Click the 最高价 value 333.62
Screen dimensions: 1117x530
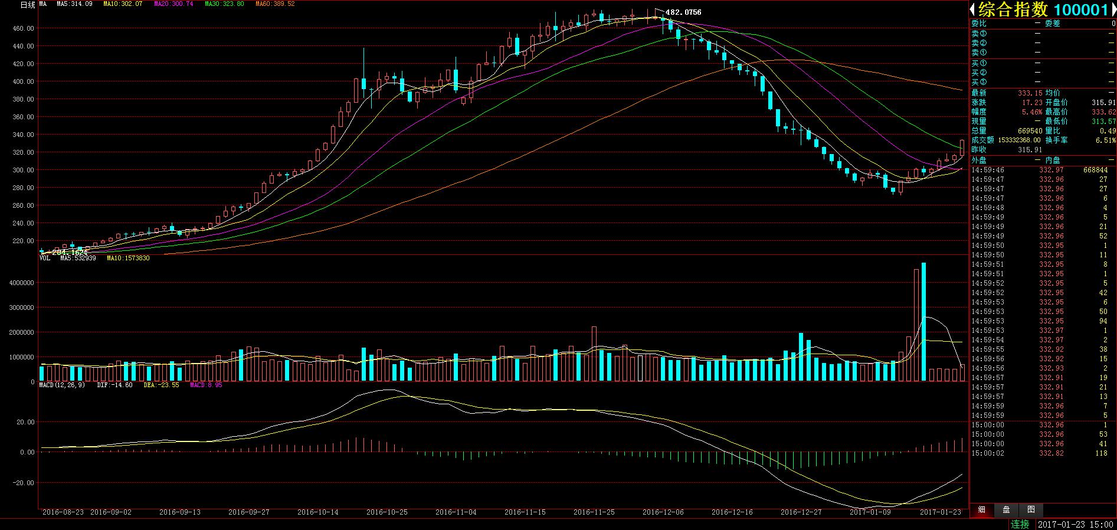1103,112
